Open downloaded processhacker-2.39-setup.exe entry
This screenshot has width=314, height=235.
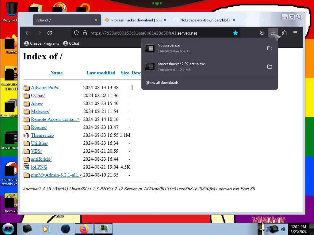click(204, 66)
